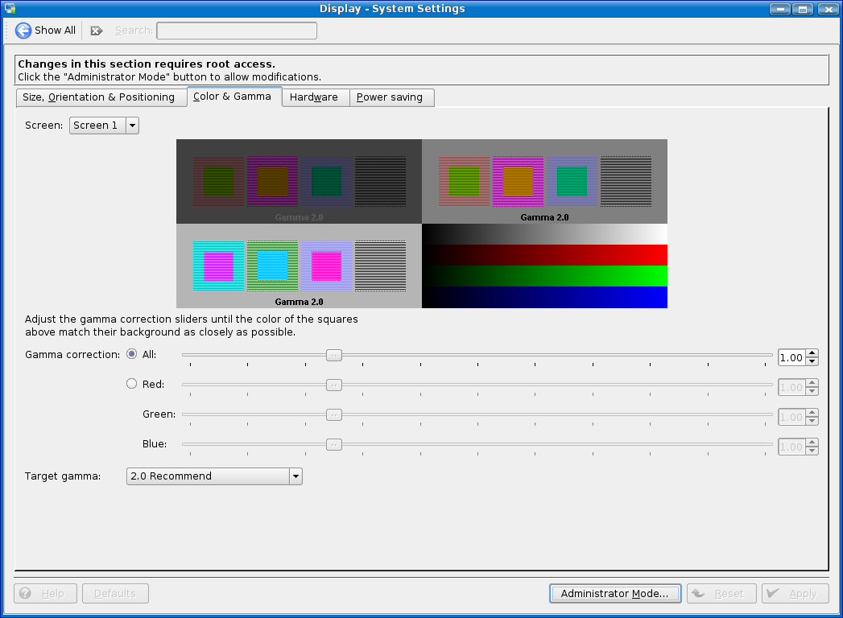Click the All gamma slider handle
Viewport: 843px width, 618px height.
333,355
